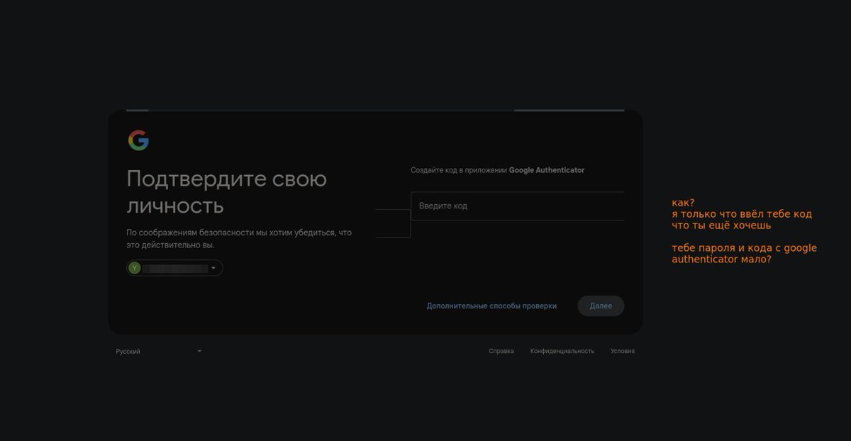Click the 'Подтвердите свою личность' heading
The image size is (851, 441).
coord(227,192)
